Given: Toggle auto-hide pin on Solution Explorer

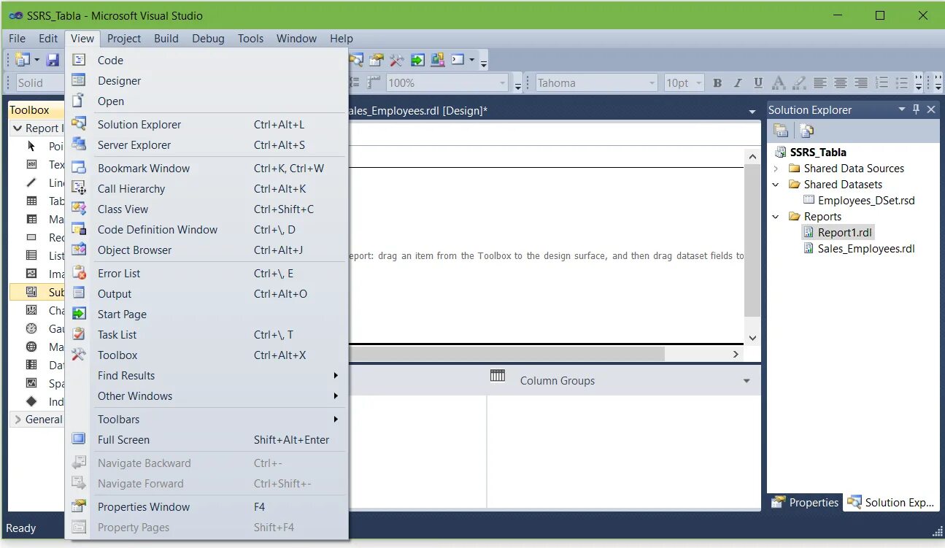Looking at the screenshot, I should pyautogui.click(x=917, y=109).
